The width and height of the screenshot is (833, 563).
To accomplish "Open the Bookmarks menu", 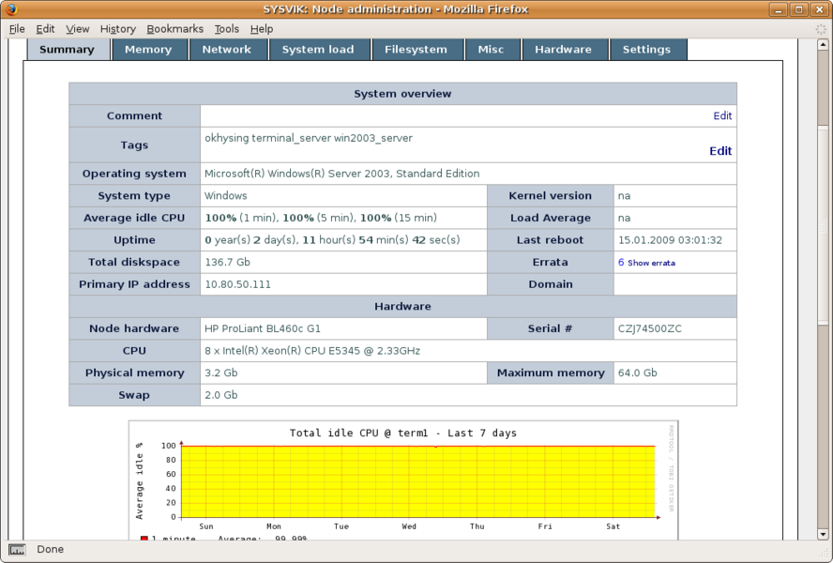I will pyautogui.click(x=174, y=29).
